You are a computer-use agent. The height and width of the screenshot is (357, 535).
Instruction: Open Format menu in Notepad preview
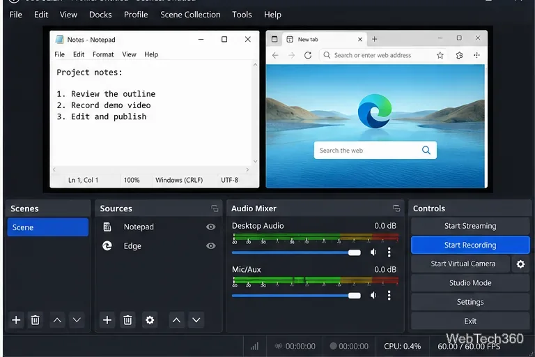103,54
